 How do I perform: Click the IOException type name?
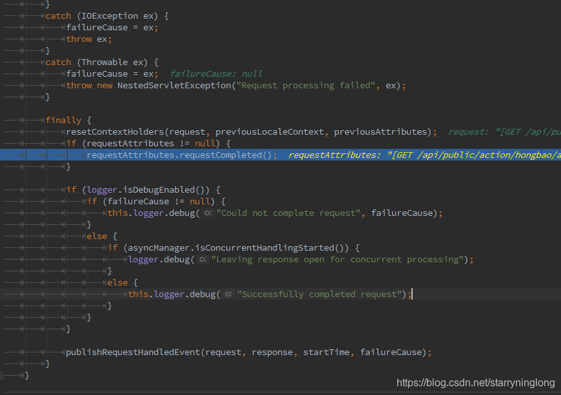pyautogui.click(x=110, y=16)
